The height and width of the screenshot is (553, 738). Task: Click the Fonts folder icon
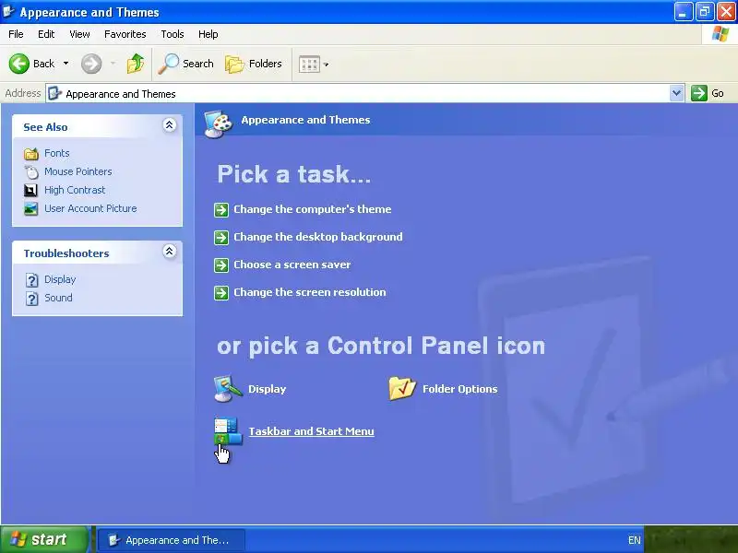pyautogui.click(x=31, y=153)
